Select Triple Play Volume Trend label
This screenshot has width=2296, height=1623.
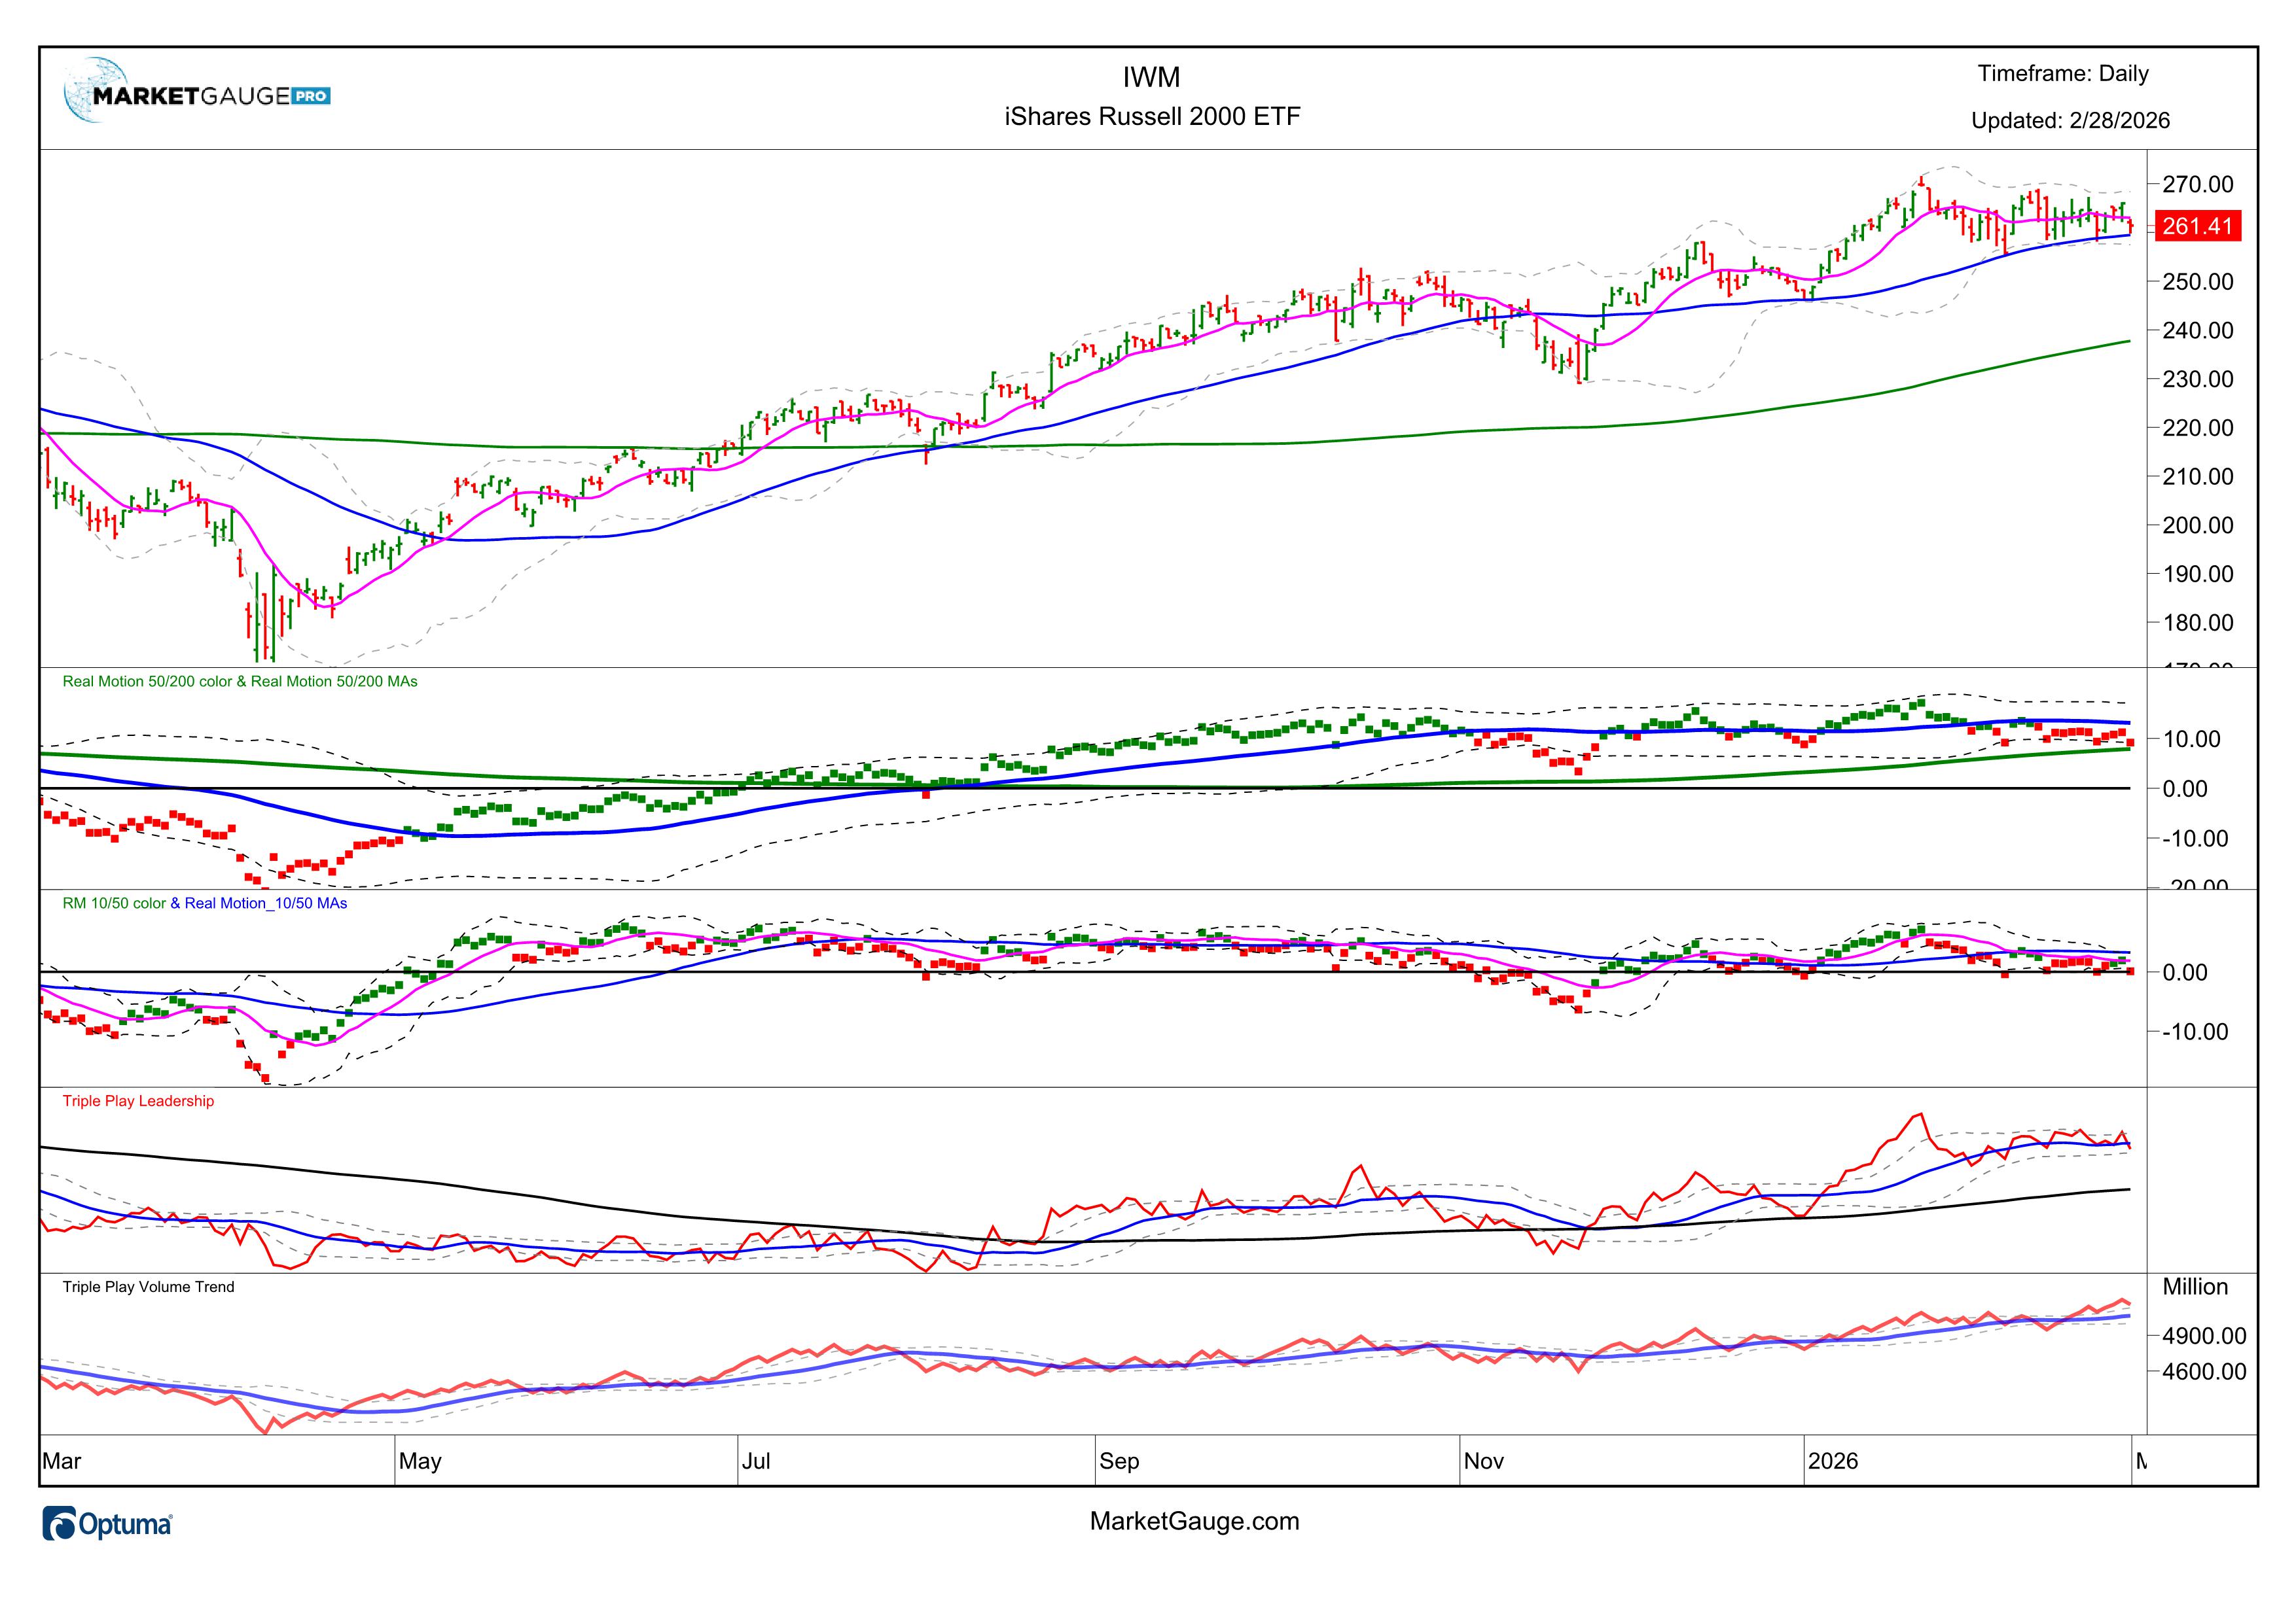pos(148,1287)
